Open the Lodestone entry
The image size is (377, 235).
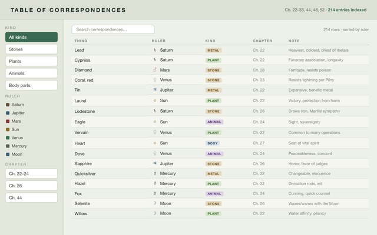click(85, 111)
